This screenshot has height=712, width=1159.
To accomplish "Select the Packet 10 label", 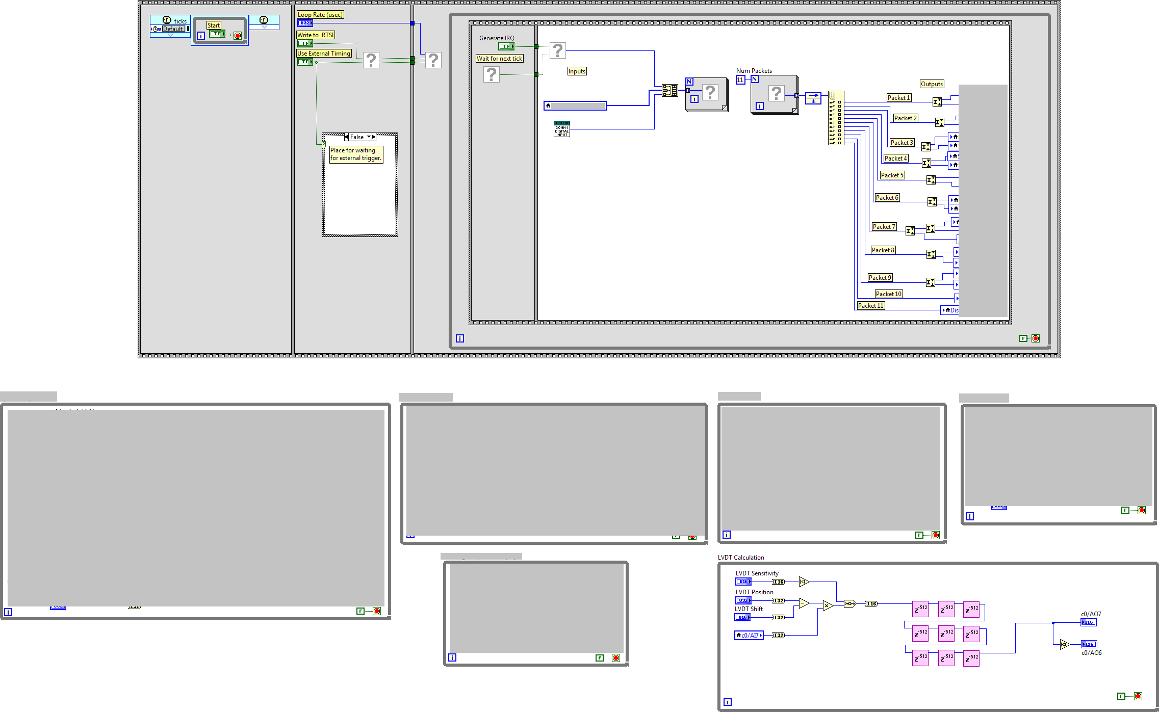I will click(x=889, y=294).
